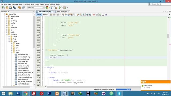Switch the editor to History view

click(x=45, y=15)
